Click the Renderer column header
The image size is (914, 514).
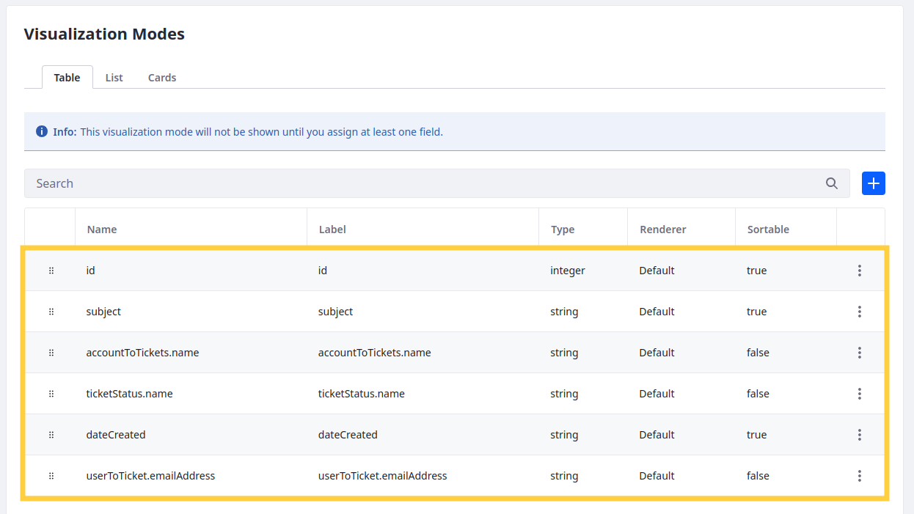[x=663, y=230]
